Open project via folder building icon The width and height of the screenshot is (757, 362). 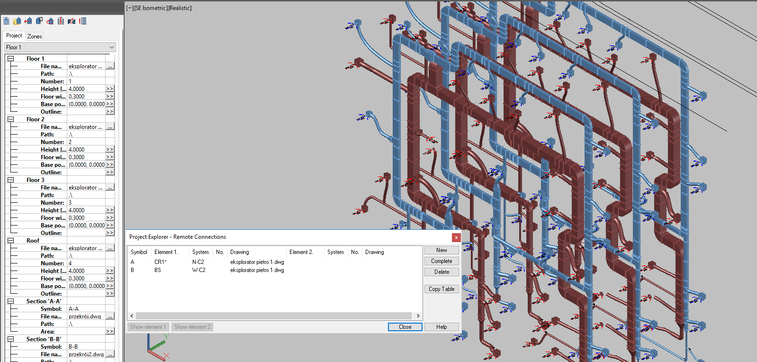point(17,21)
